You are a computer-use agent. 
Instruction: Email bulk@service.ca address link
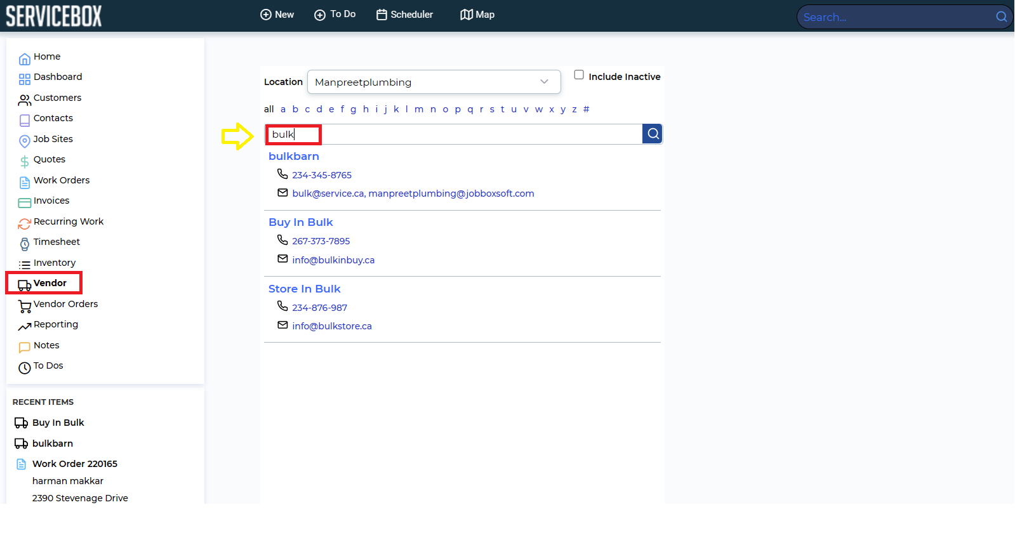(328, 194)
